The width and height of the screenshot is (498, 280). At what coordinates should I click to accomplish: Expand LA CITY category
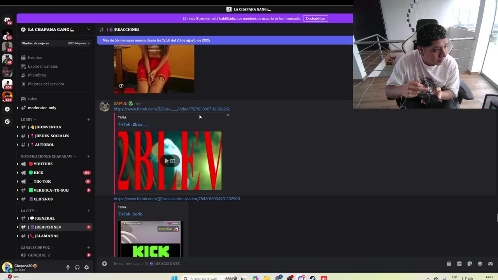tap(29, 211)
